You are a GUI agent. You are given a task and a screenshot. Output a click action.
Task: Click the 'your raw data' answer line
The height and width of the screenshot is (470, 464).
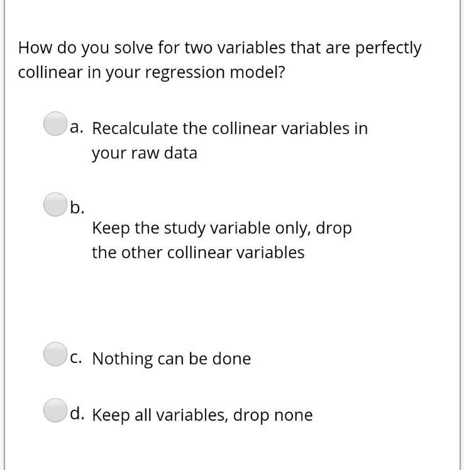(145, 153)
